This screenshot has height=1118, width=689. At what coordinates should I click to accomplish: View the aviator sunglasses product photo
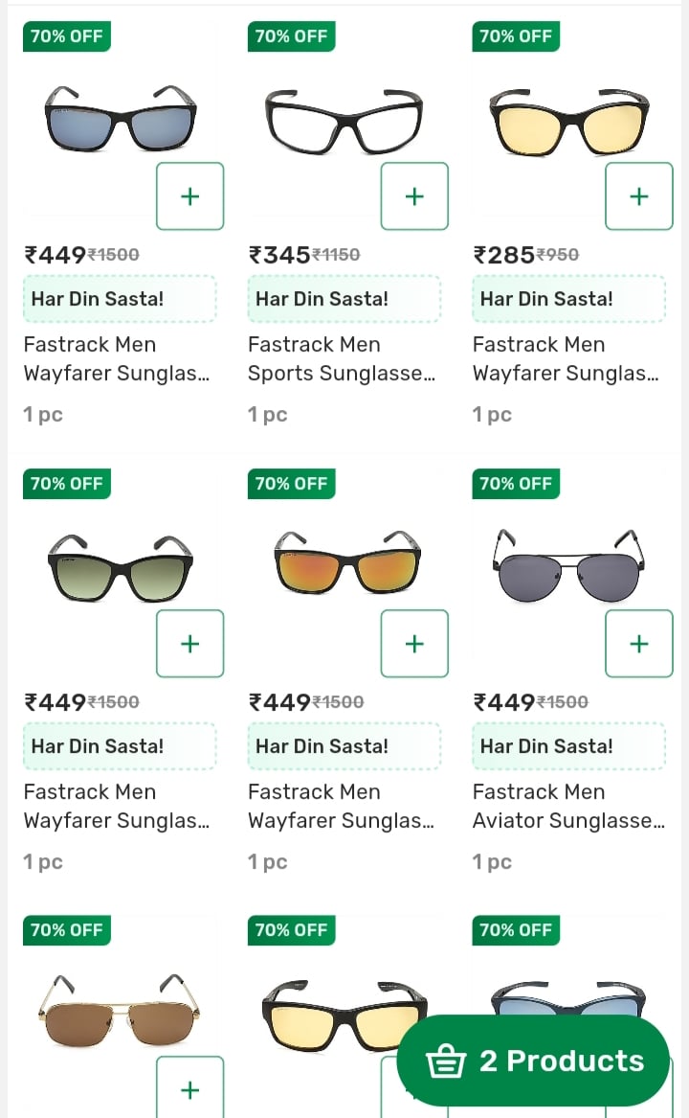(568, 565)
